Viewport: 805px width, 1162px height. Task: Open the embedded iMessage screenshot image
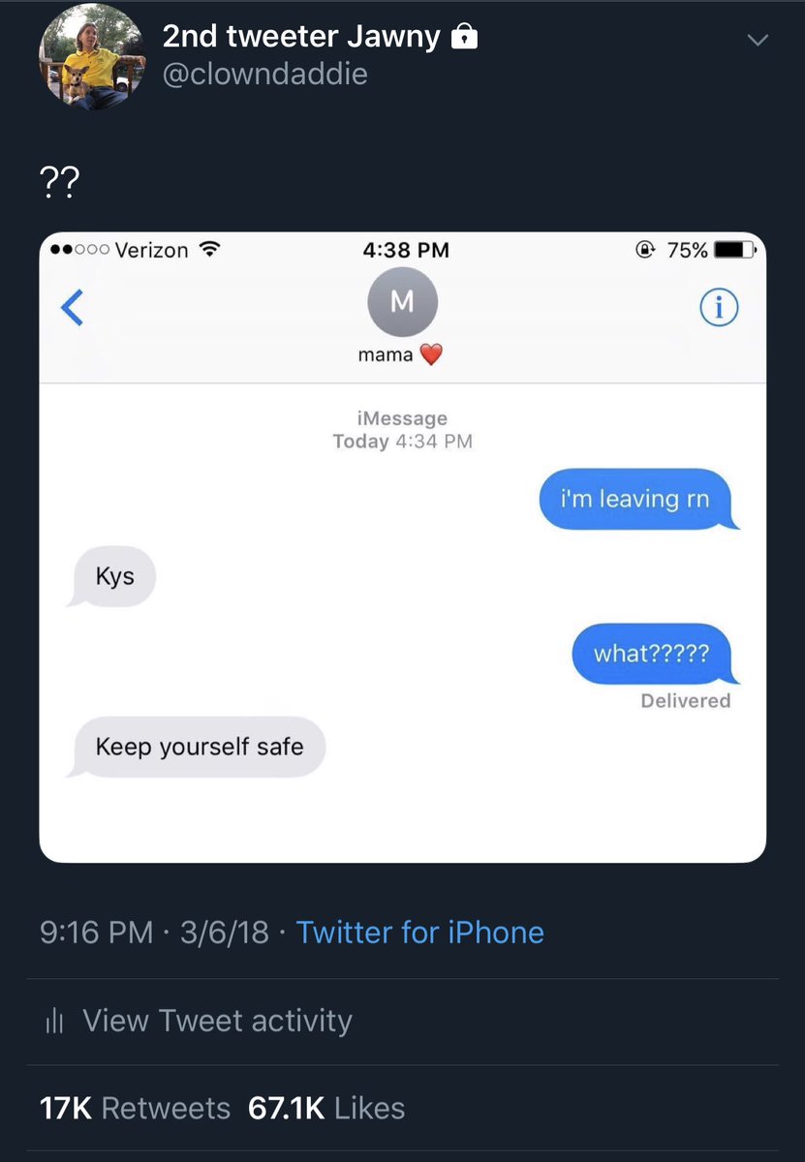point(403,547)
